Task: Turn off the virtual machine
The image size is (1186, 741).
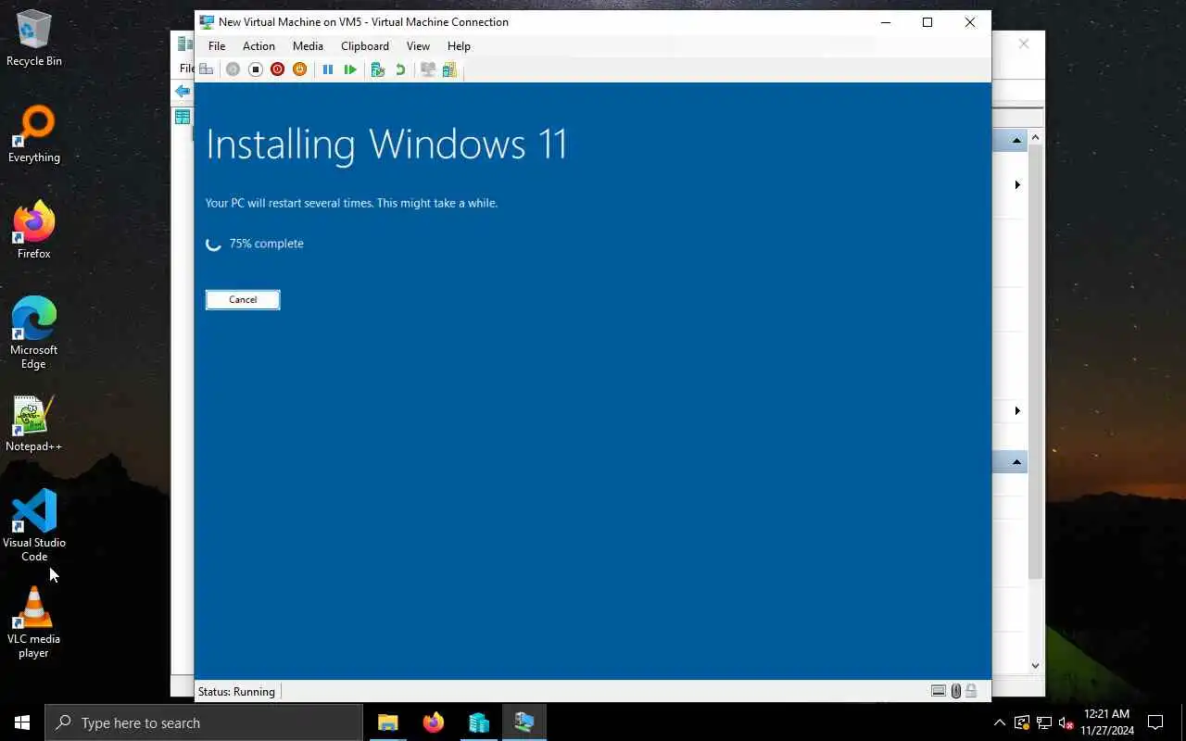Action: 256,69
